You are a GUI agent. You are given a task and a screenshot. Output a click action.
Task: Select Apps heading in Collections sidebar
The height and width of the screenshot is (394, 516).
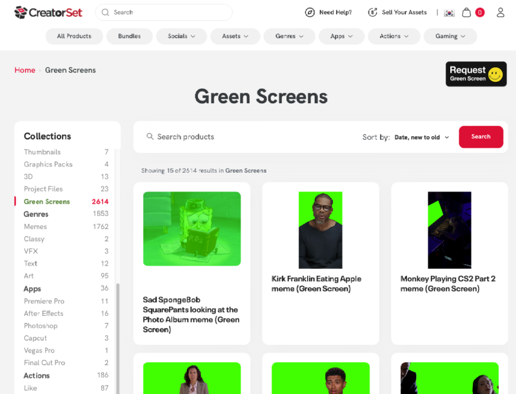pyautogui.click(x=66, y=289)
